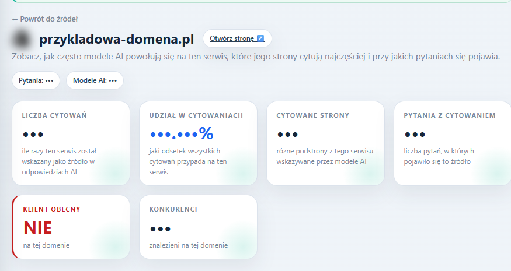511x271 pixels.
Task: Click 'ile razy ten serwis został' description
Action: 59,161
